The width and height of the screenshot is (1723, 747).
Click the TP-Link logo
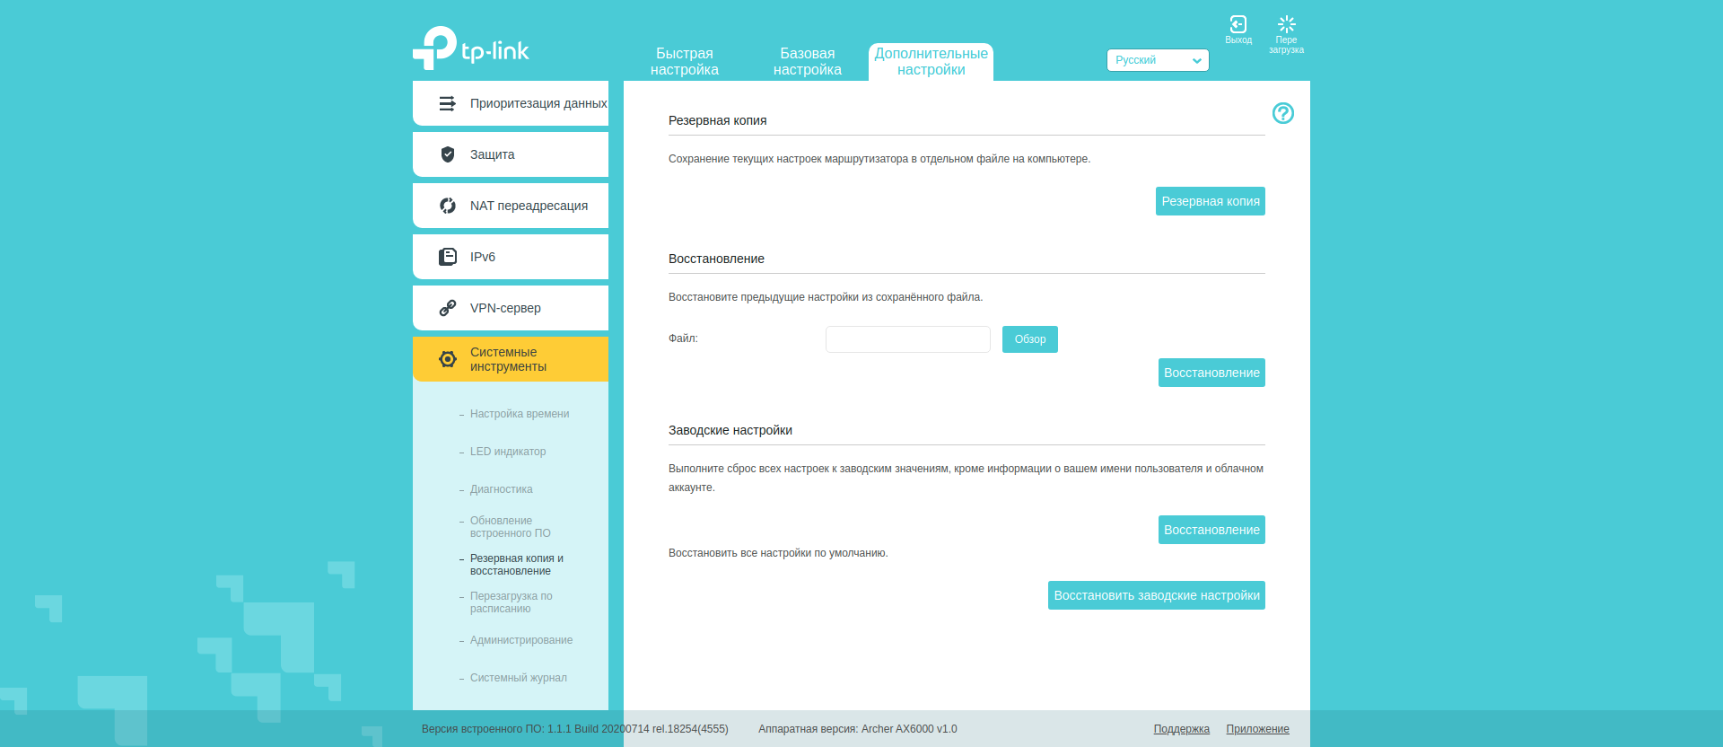coord(471,48)
